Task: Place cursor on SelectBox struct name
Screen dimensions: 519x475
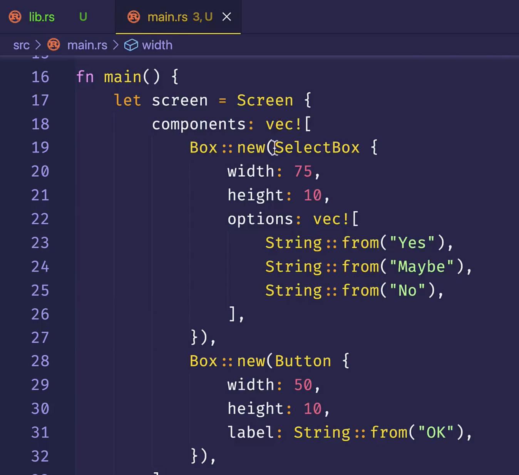Action: 317,148
